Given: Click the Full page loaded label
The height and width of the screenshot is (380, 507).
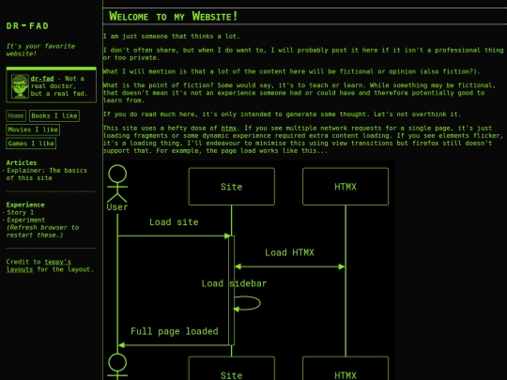Looking at the screenshot, I should pos(175,331).
